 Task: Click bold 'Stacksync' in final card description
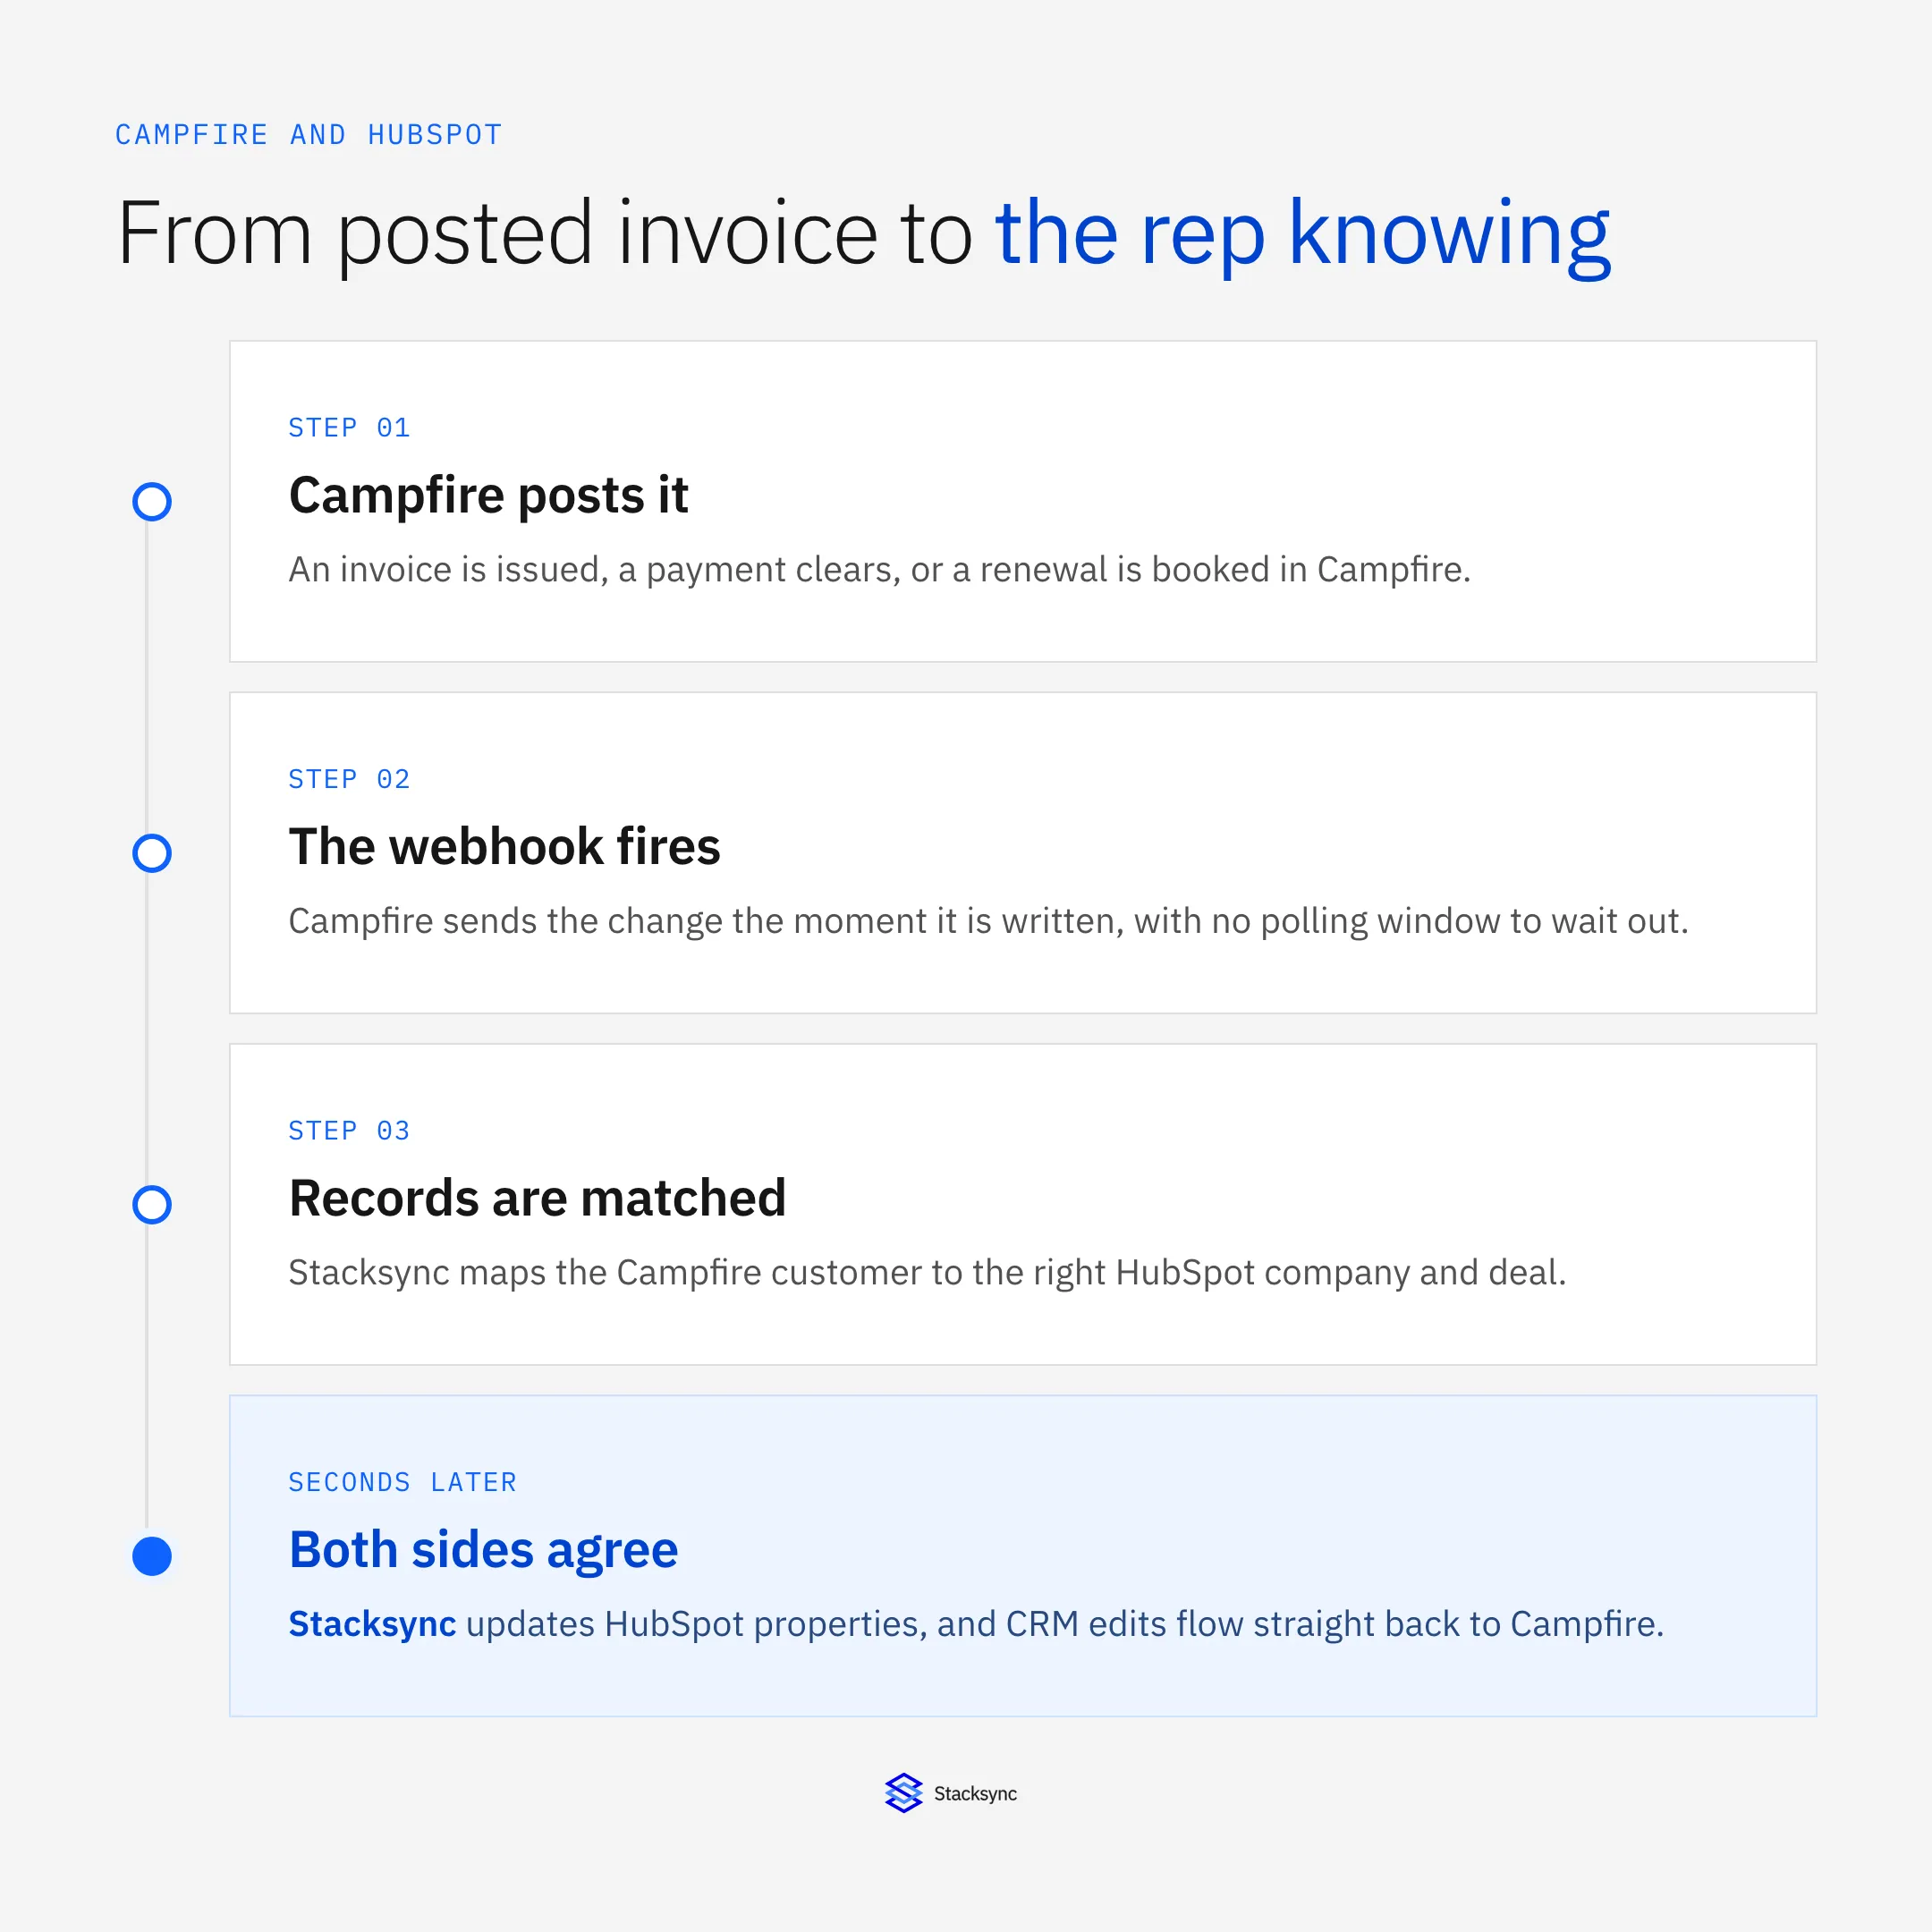click(x=372, y=1624)
